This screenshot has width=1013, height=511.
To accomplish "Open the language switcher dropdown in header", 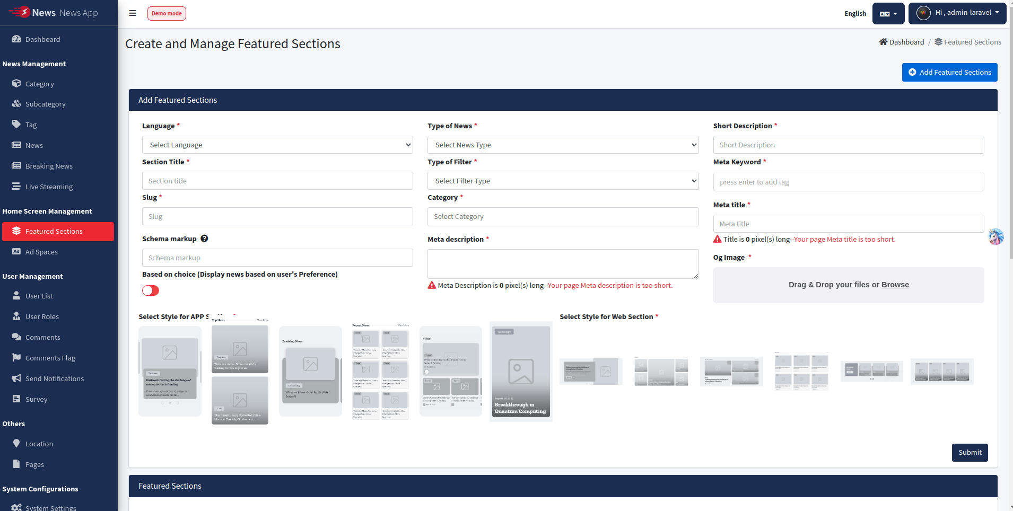I will coord(888,14).
